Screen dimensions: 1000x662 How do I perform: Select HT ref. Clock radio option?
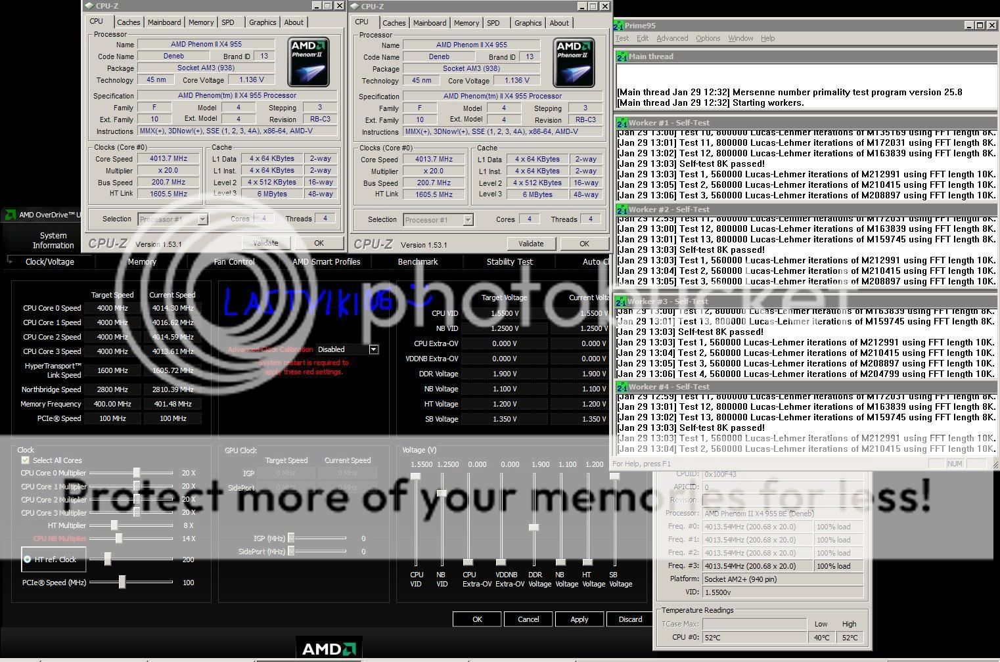tap(28, 560)
